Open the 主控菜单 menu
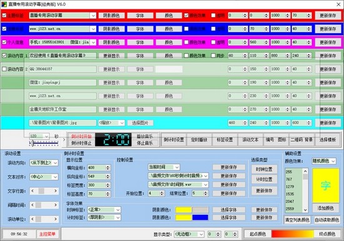This screenshot has width=344, height=241. click(47, 234)
